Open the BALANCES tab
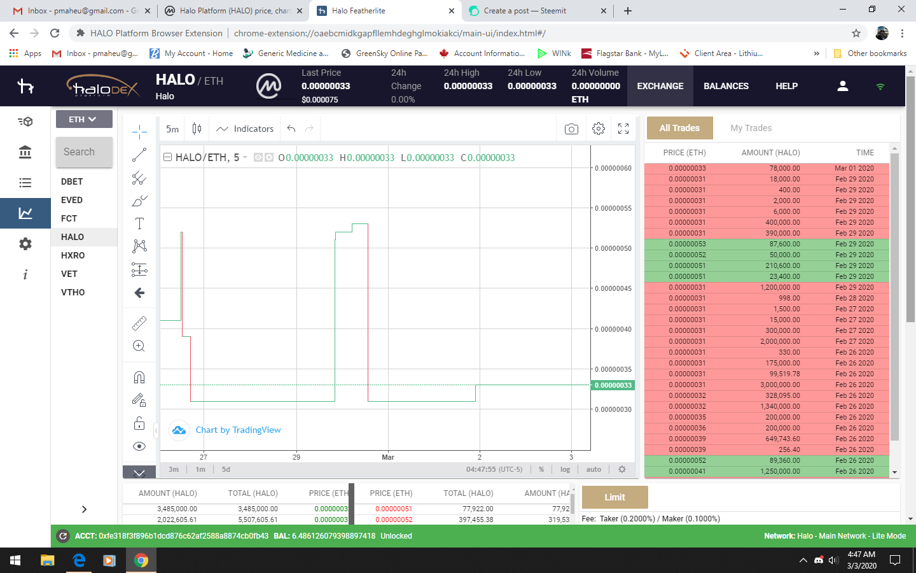The width and height of the screenshot is (916, 573). pos(726,86)
